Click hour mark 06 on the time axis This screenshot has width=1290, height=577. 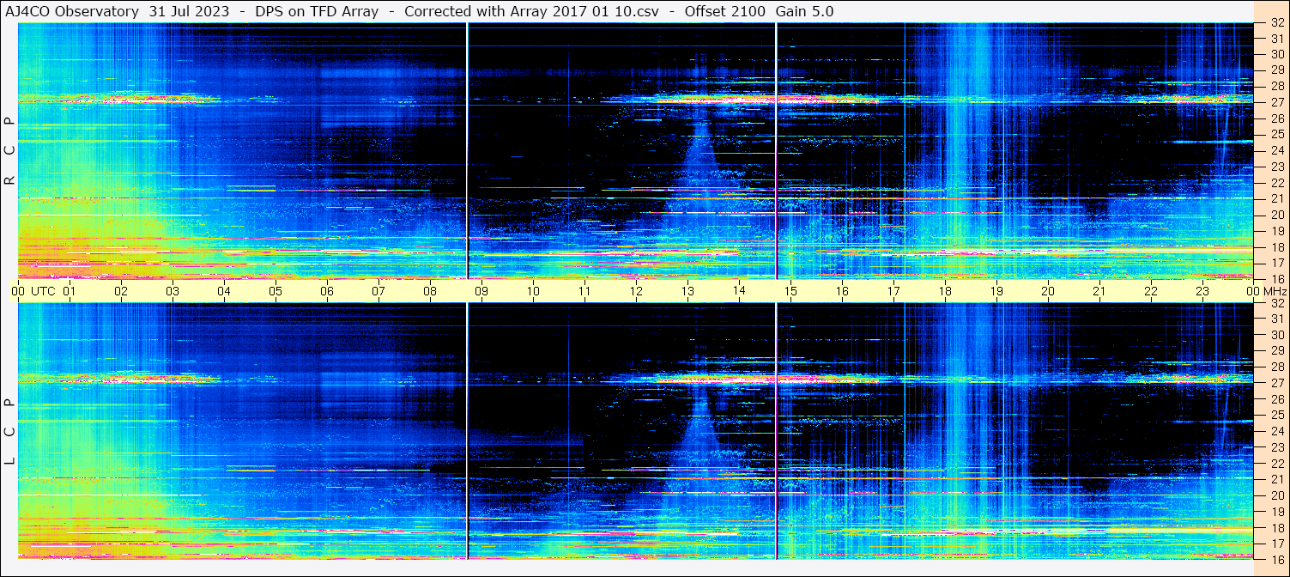pyautogui.click(x=327, y=291)
